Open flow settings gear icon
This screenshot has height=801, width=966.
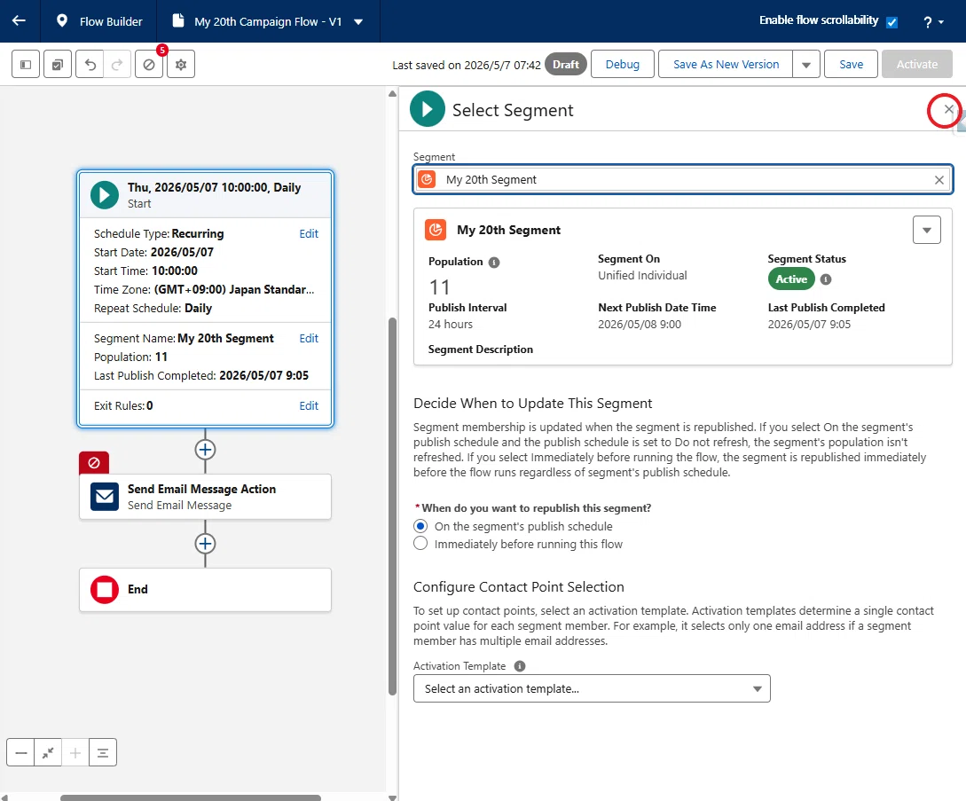click(180, 64)
